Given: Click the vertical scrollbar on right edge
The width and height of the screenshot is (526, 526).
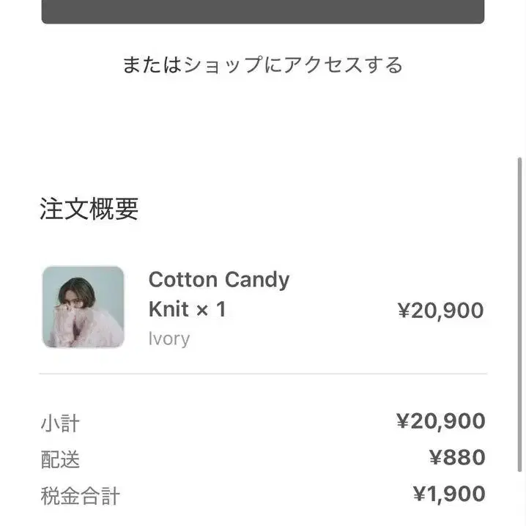Looking at the screenshot, I should 520,315.
